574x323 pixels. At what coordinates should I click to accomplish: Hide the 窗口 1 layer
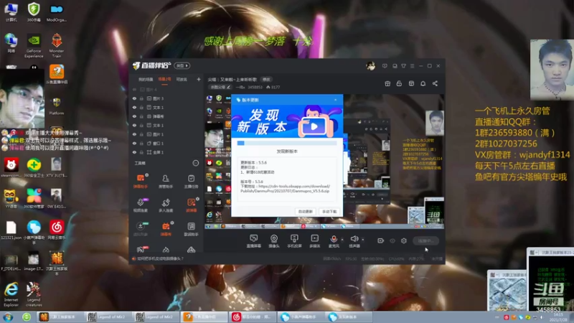(134, 143)
